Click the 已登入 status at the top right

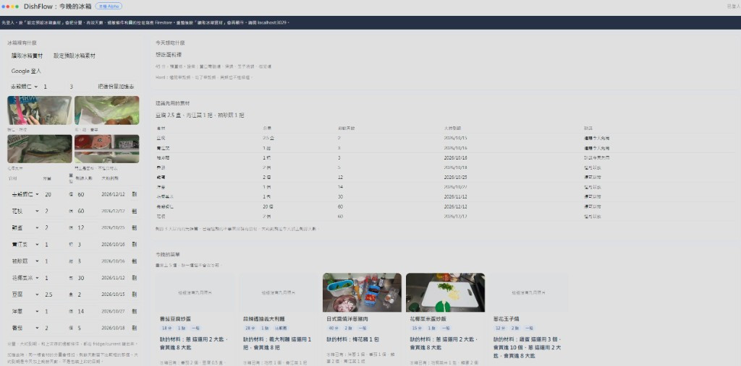(x=734, y=6)
